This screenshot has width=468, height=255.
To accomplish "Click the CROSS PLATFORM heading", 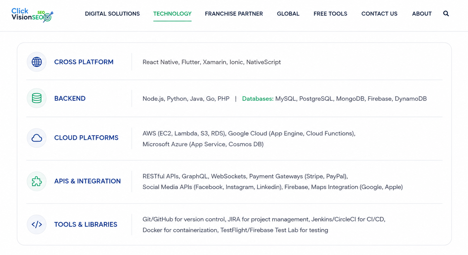I will coord(84,62).
